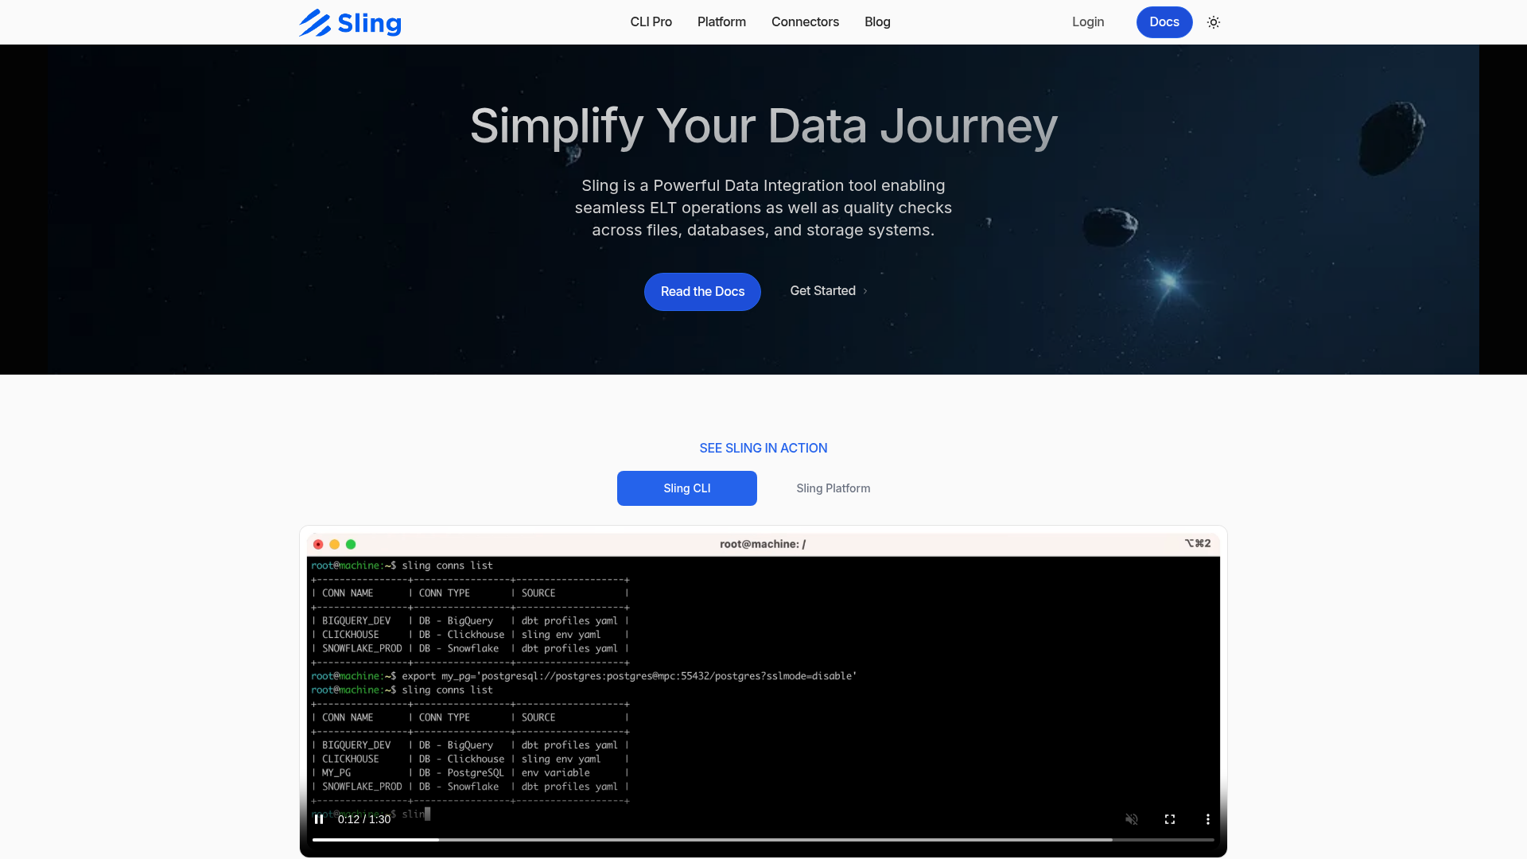The width and height of the screenshot is (1527, 859).
Task: Pause the demo video
Action: click(319, 819)
